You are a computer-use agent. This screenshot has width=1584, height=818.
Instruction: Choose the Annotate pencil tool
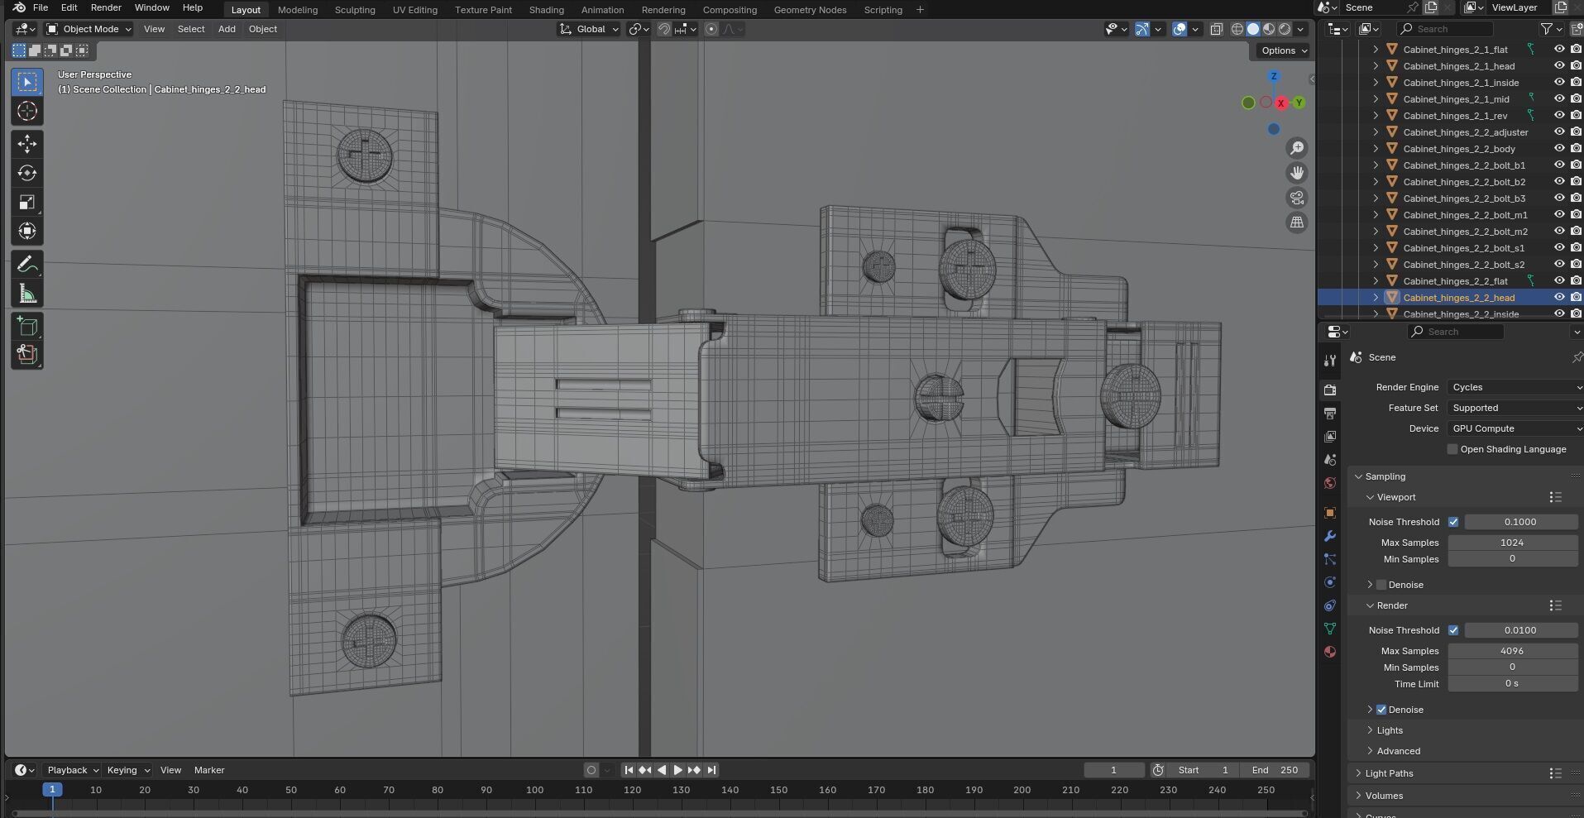27,265
